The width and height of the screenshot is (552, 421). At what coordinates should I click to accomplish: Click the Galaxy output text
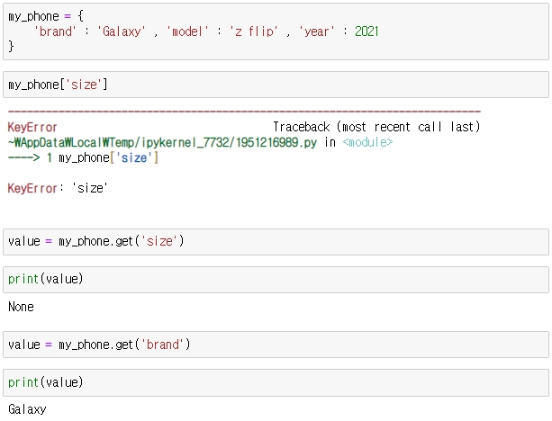click(x=27, y=409)
